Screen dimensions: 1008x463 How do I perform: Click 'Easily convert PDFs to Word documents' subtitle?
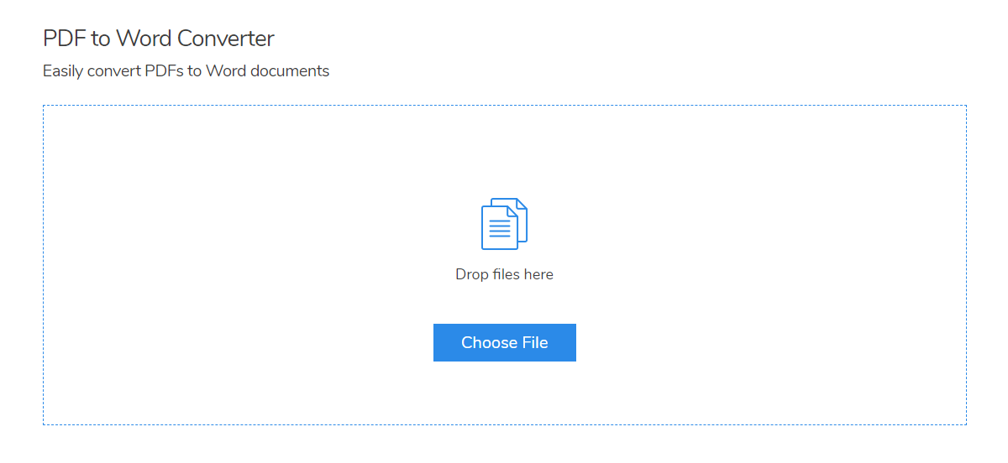click(186, 71)
